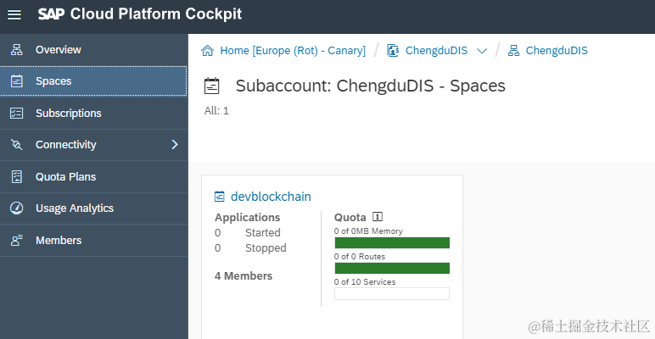Click 'Subaccount: ChengduDIS - Spaces' title
Image resolution: width=655 pixels, height=339 pixels.
[x=371, y=86]
